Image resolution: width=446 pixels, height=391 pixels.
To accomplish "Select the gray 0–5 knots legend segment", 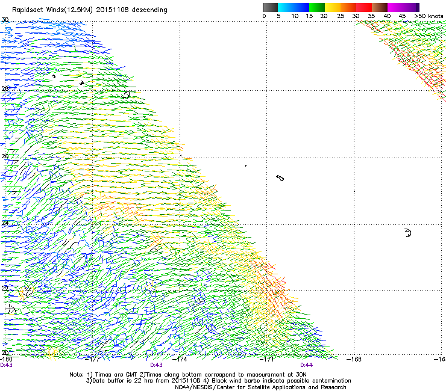I will [x=270, y=7].
